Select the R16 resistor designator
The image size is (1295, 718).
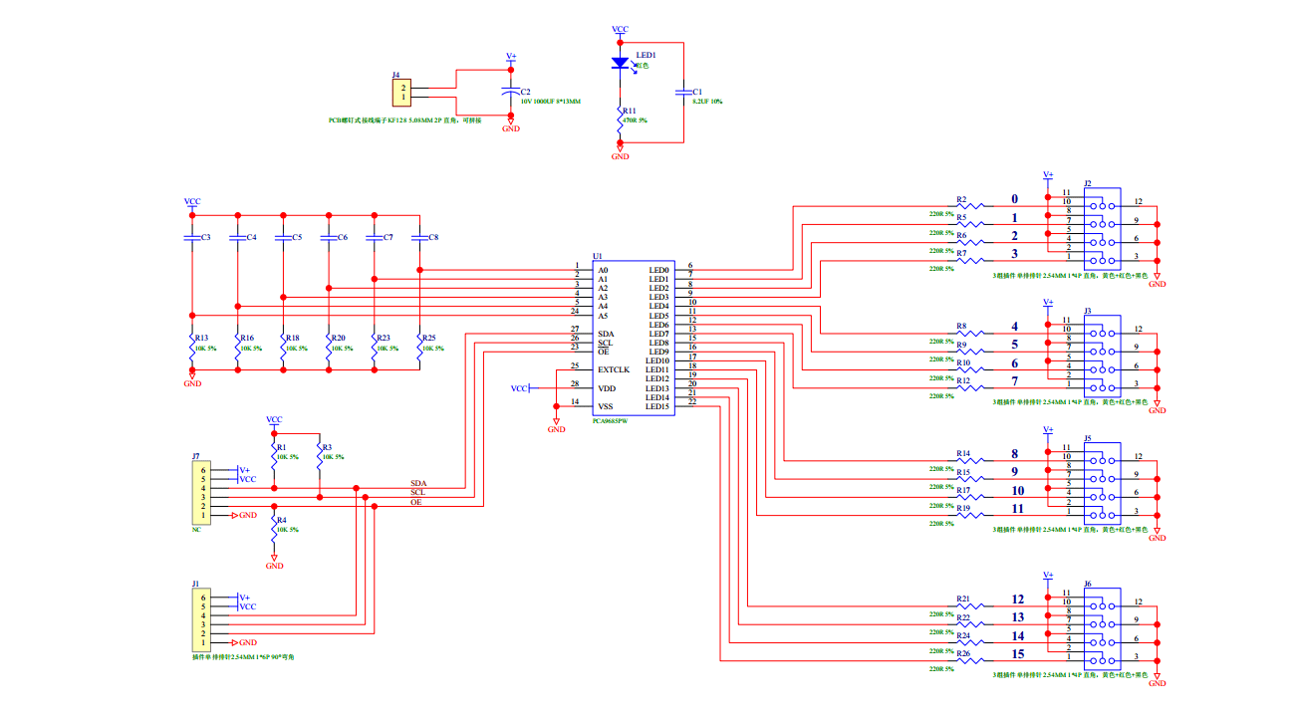coord(247,338)
